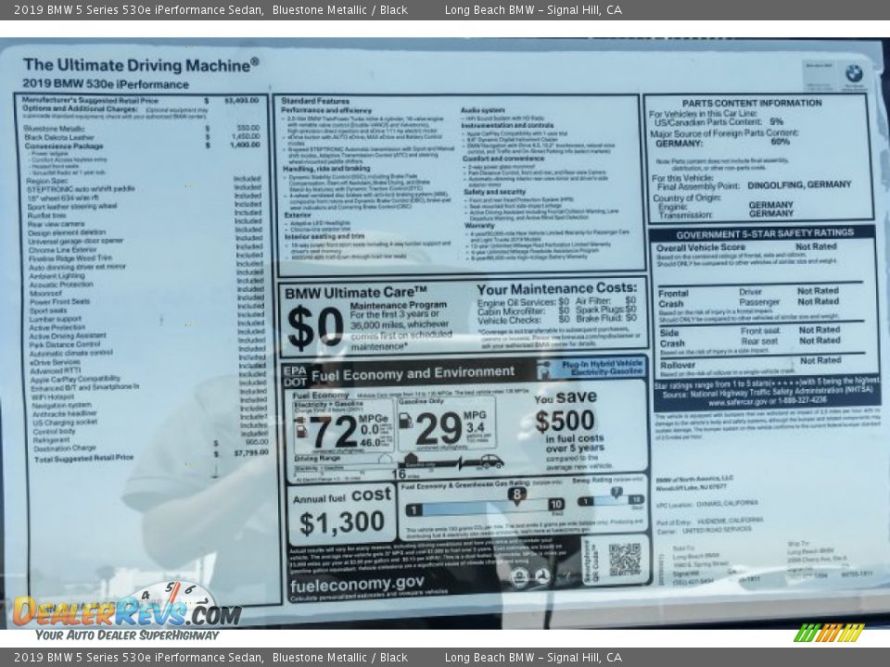Click the colored stripes logo at bottom right
Image resolution: width=890 pixels, height=667 pixels.
[x=829, y=633]
